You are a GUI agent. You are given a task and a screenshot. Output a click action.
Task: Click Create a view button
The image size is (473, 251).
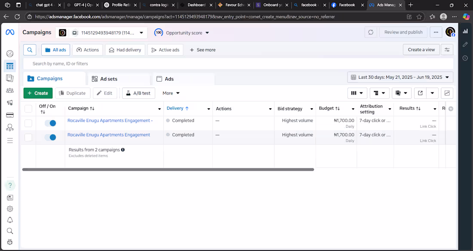[x=421, y=50]
